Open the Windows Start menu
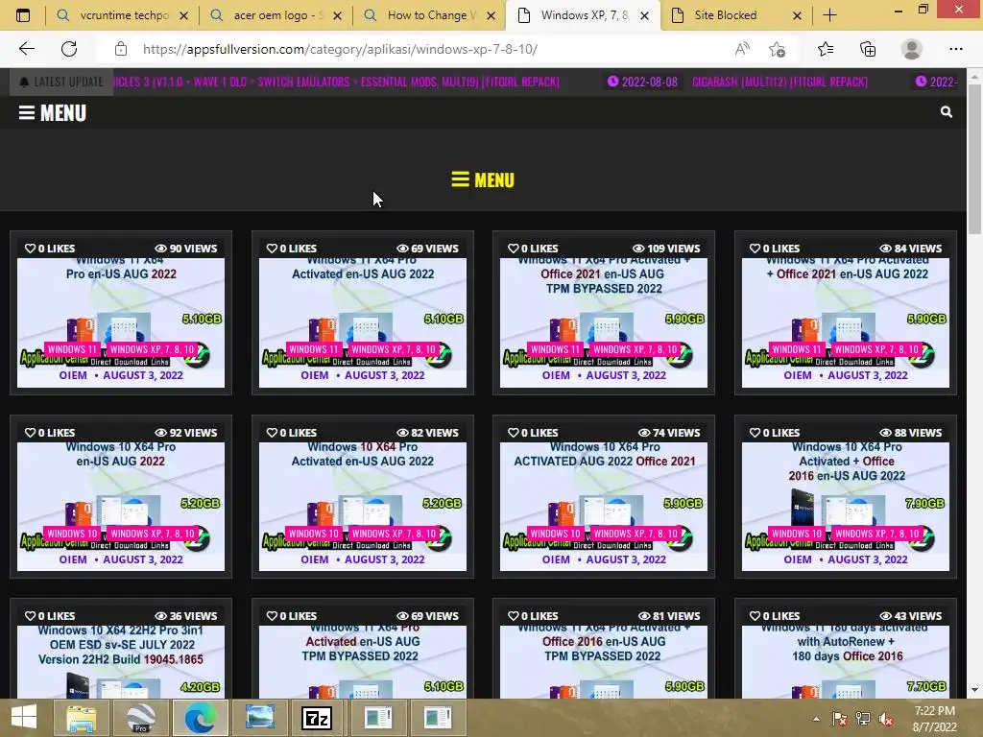983x737 pixels. pos(24,718)
